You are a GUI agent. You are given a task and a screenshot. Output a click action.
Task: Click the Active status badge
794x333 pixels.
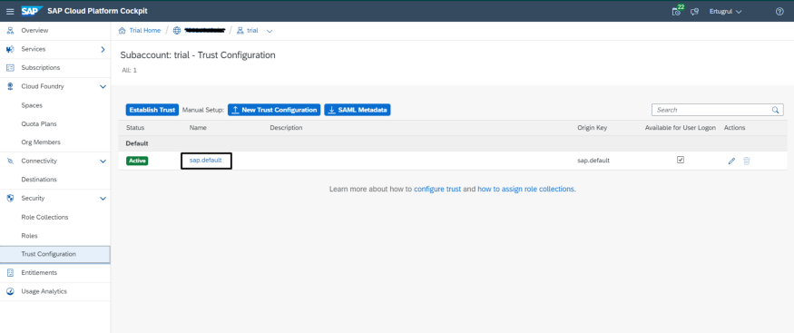coord(137,161)
